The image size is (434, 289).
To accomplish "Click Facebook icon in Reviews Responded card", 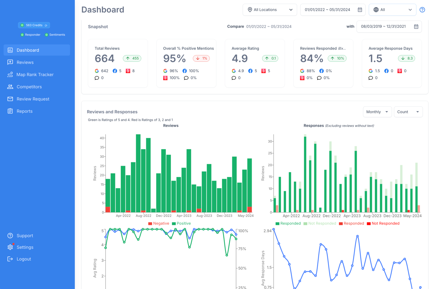I will pos(321,71).
